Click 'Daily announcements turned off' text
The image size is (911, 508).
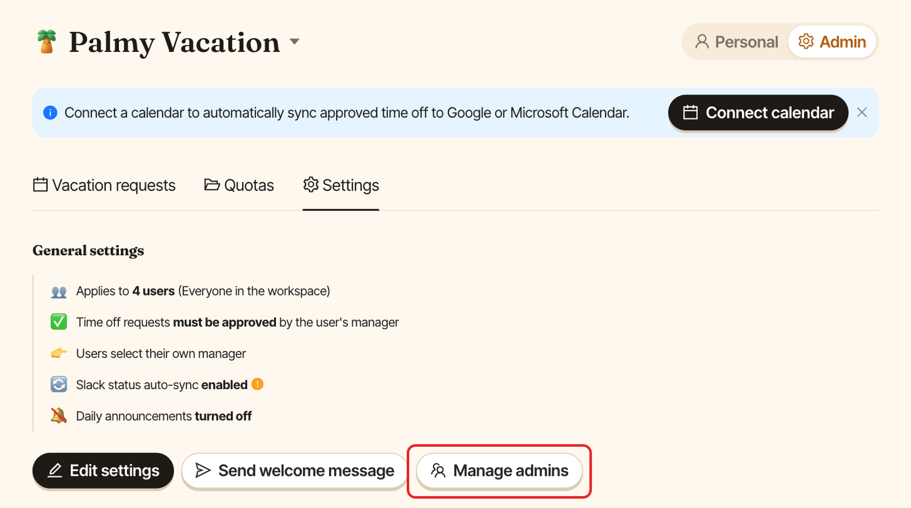(164, 416)
